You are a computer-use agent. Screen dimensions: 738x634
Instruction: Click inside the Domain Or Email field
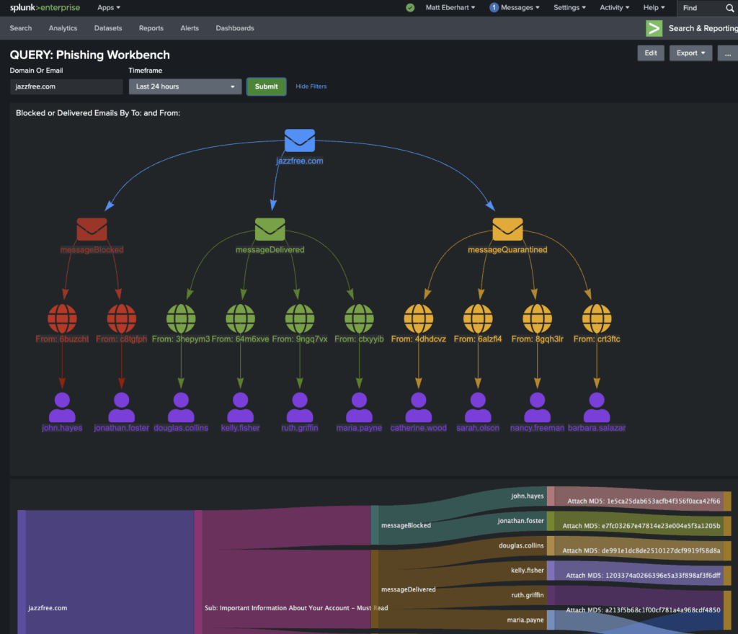point(66,86)
